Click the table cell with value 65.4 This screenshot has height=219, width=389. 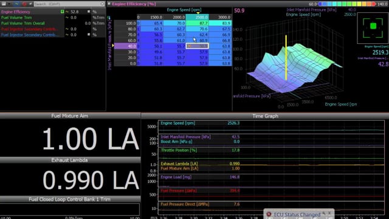[x=151, y=23]
